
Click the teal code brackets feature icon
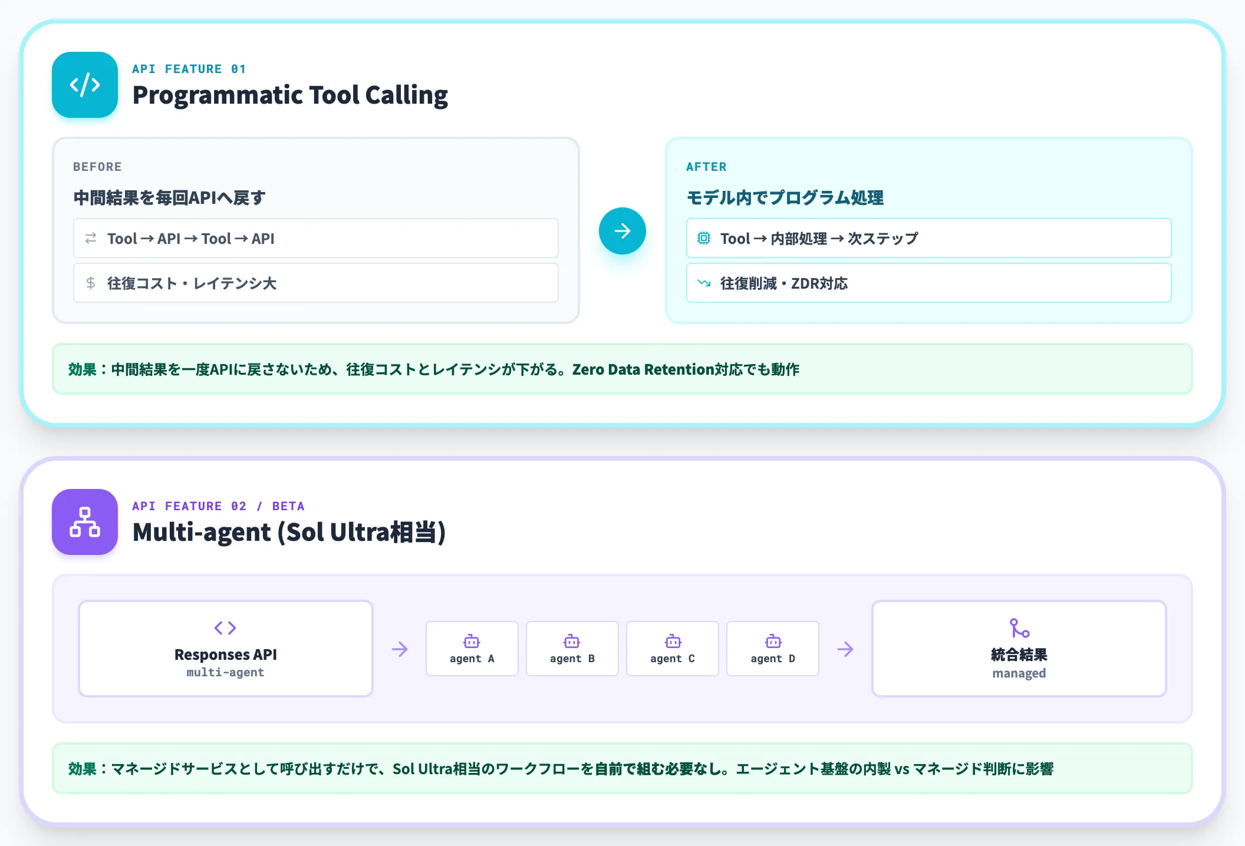pyautogui.click(x=85, y=85)
